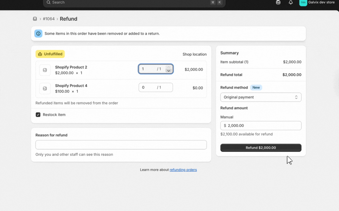Click the Shopify Product 2 name

(71, 67)
